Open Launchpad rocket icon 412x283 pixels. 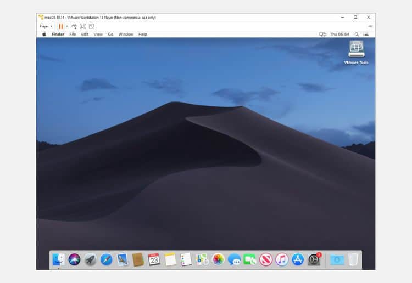tap(90, 259)
